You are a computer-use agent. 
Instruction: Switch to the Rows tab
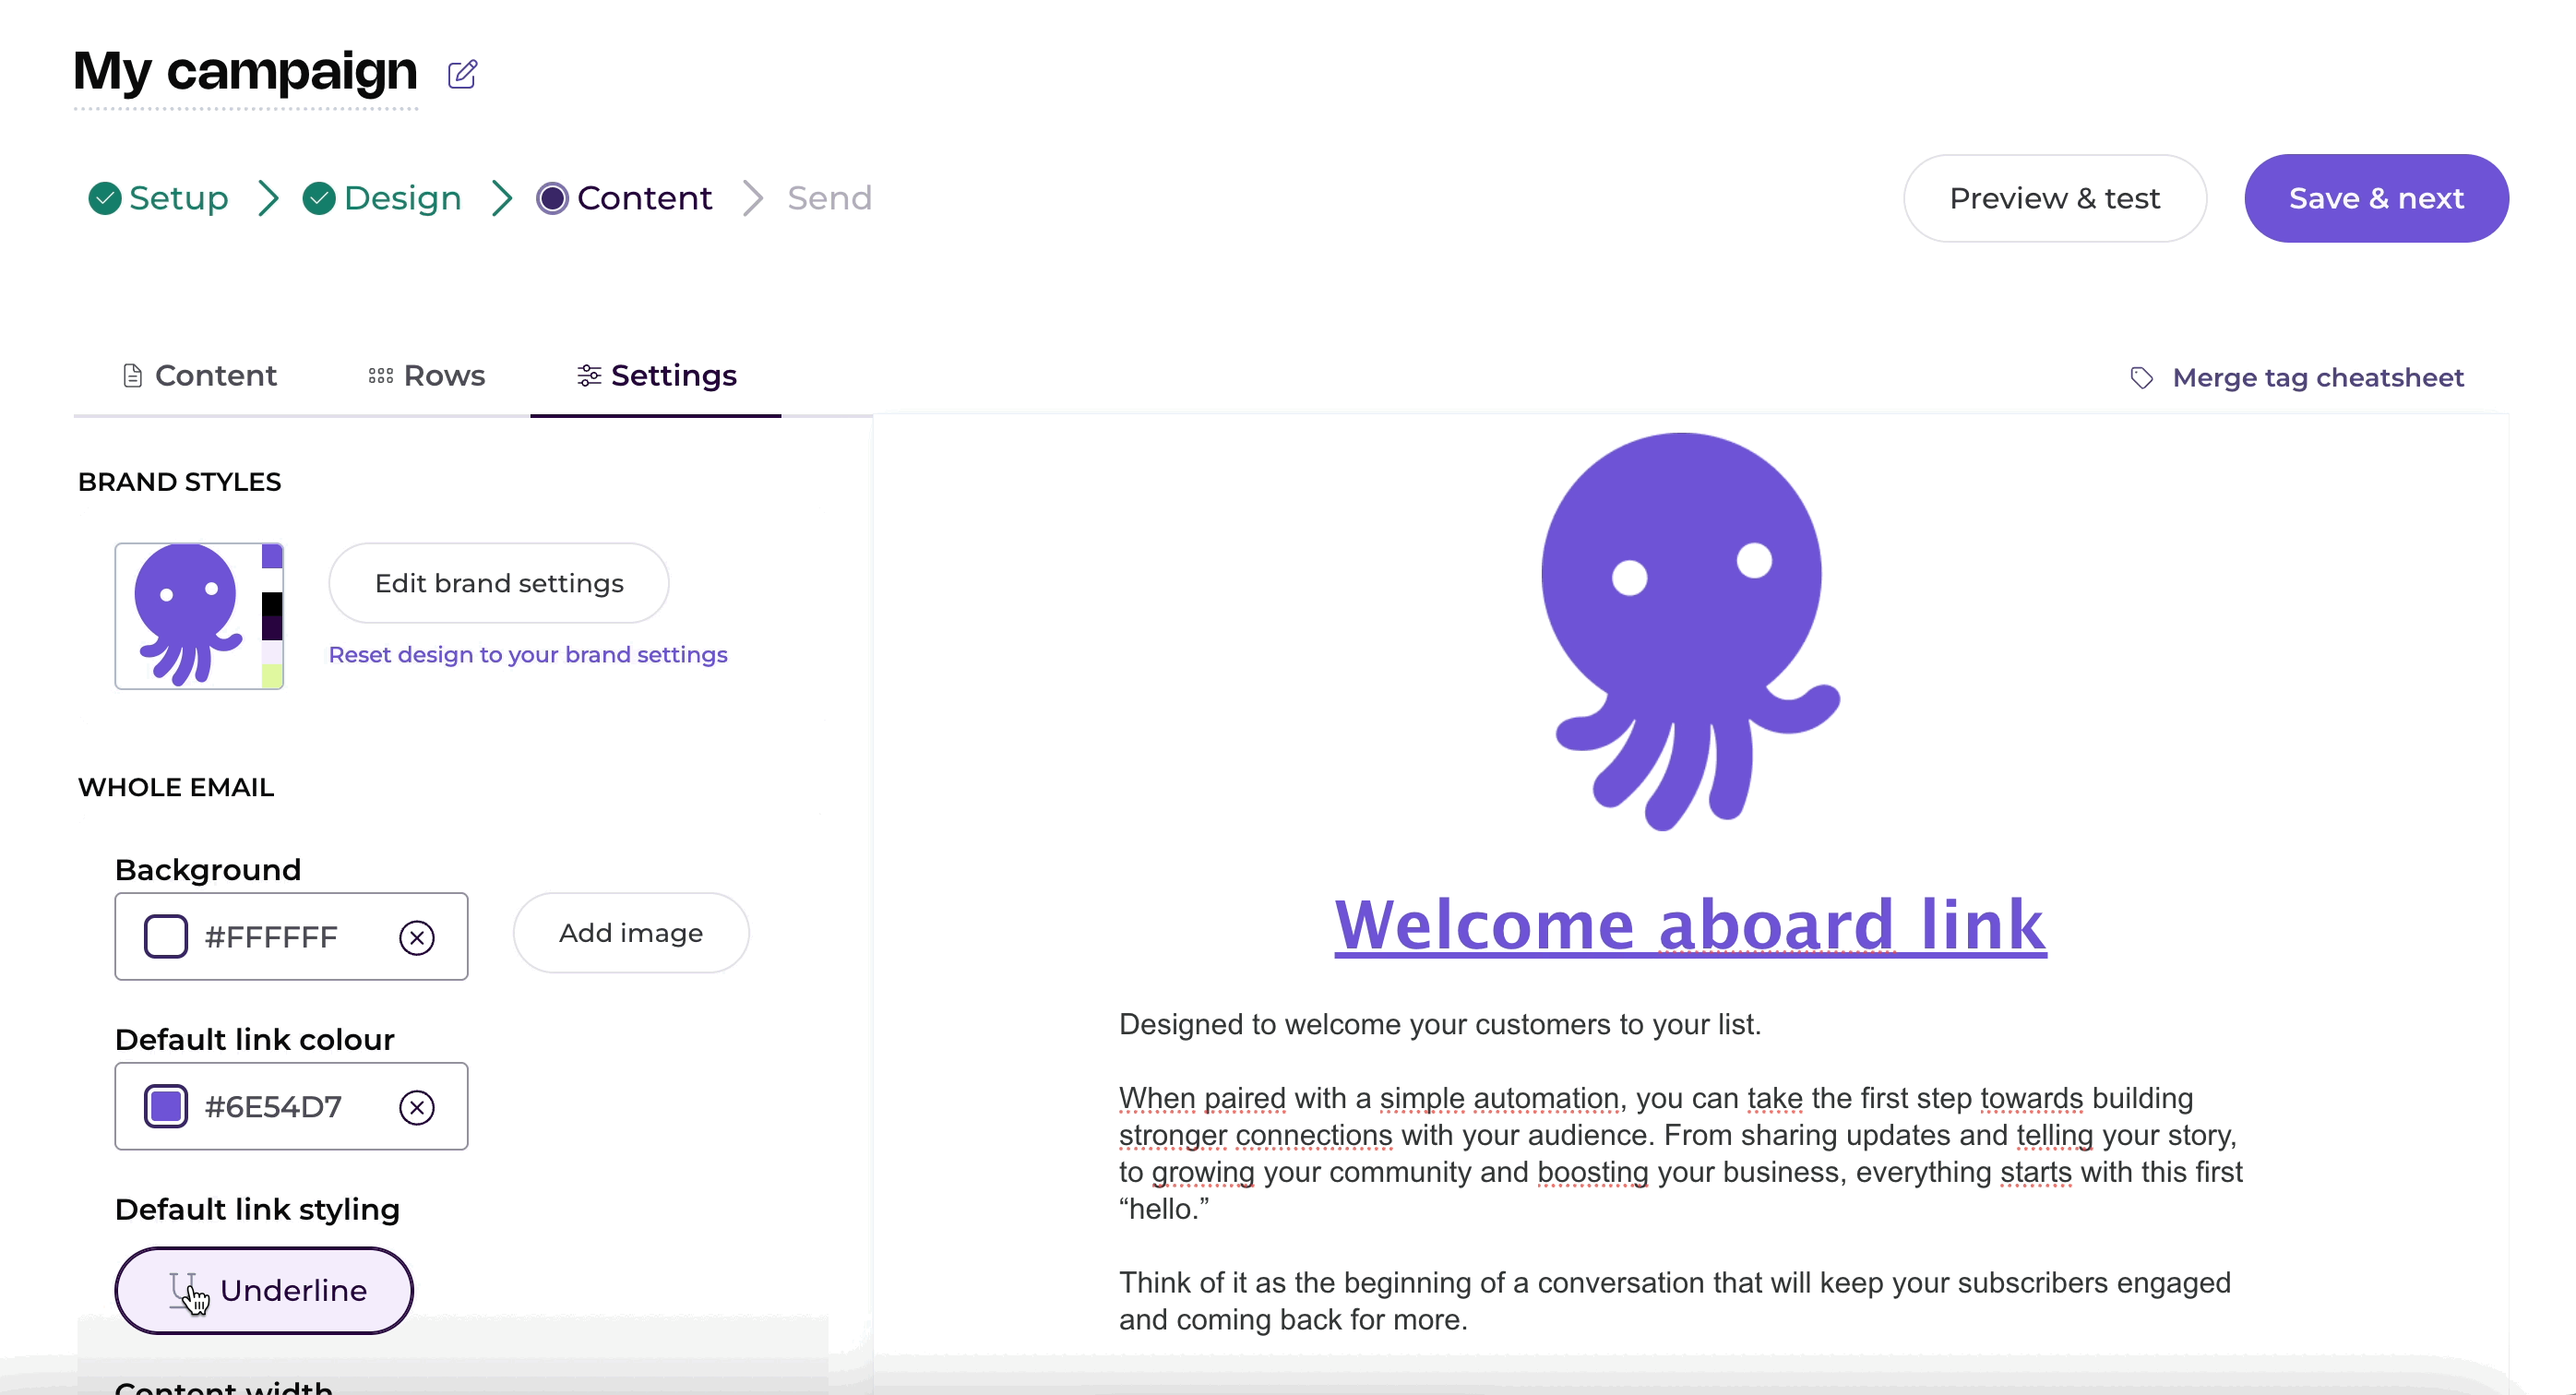coord(426,376)
